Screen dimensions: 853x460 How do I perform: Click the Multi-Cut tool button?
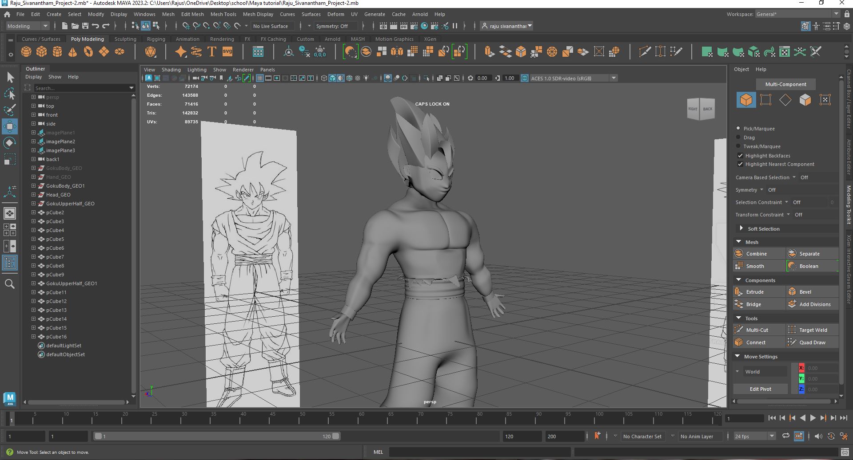759,330
